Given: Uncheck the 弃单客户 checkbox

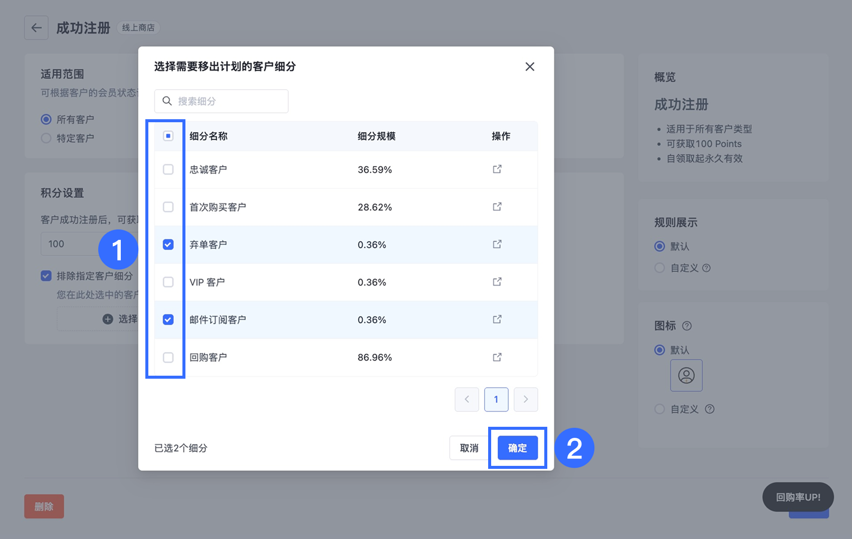Looking at the screenshot, I should [168, 244].
